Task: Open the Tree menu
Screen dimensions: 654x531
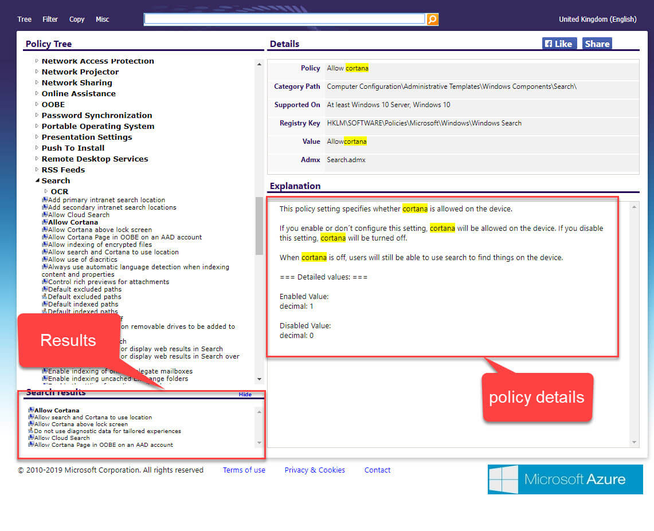Action: pyautogui.click(x=24, y=19)
